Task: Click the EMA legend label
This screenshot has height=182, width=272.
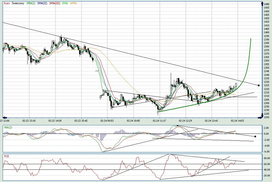Action: point(65,3)
